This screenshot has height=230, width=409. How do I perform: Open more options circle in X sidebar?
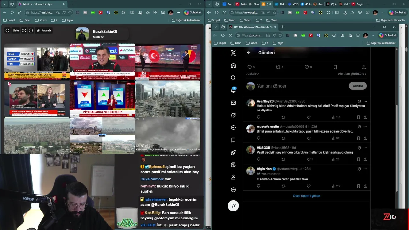(x=233, y=190)
